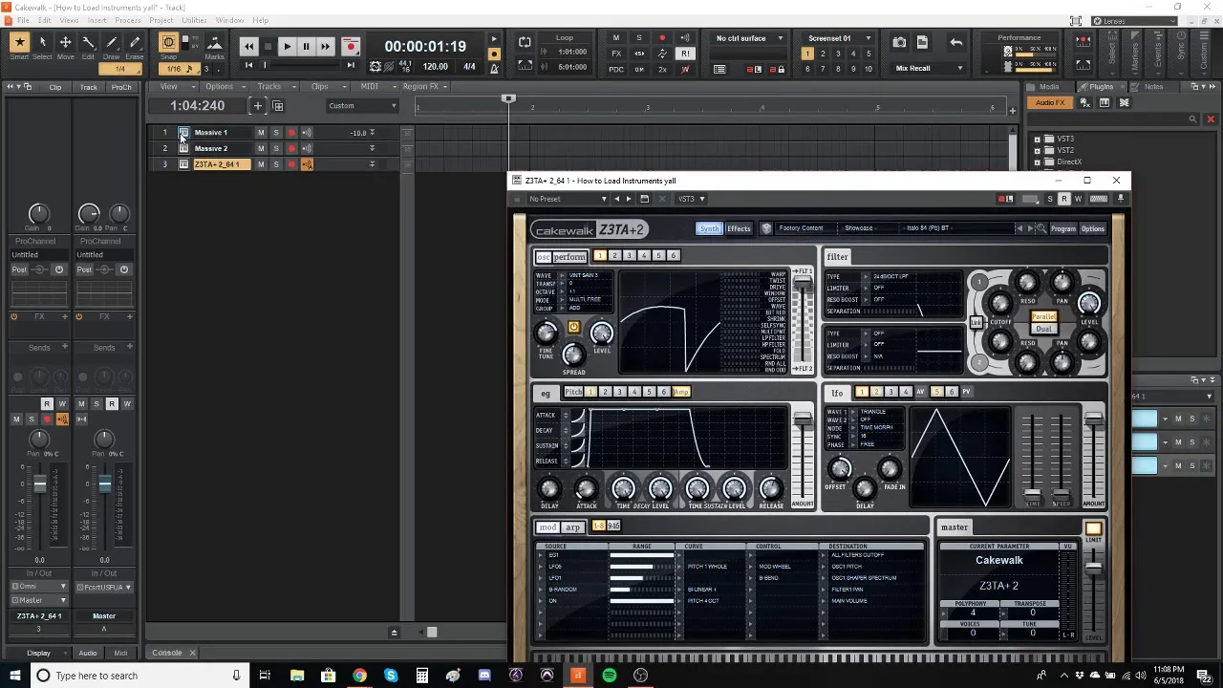This screenshot has height=688, width=1223.
Task: Select the Z3TA+ 2_64 1 track name
Action: (222, 164)
